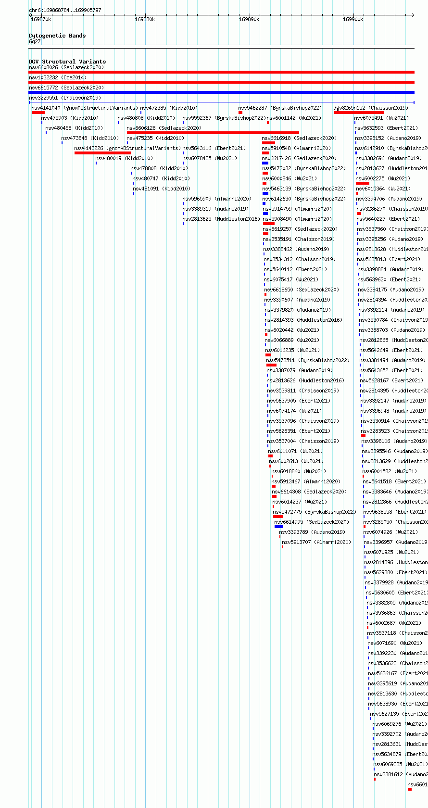Click the 169890k ruler tick label
428x808 pixels.
point(249,19)
